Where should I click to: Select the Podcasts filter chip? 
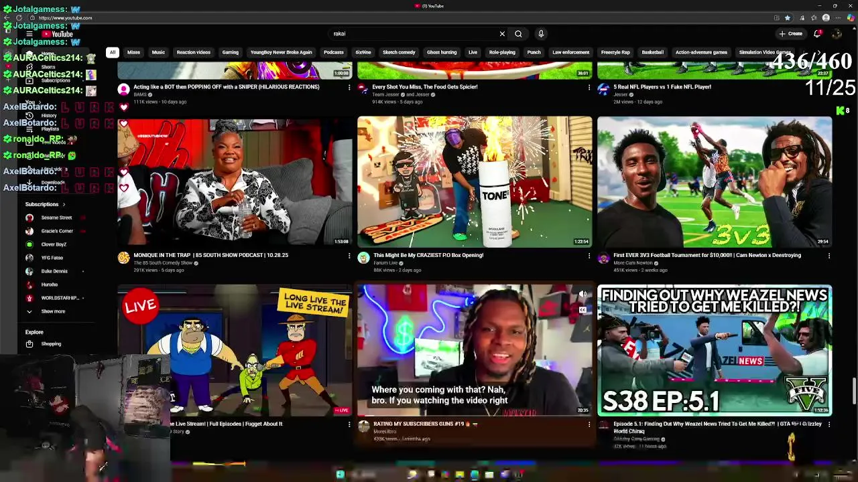pyautogui.click(x=333, y=52)
